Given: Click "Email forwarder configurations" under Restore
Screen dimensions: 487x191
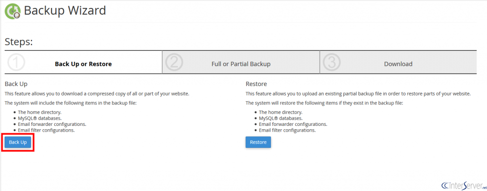Looking at the screenshot, I should (293, 124).
